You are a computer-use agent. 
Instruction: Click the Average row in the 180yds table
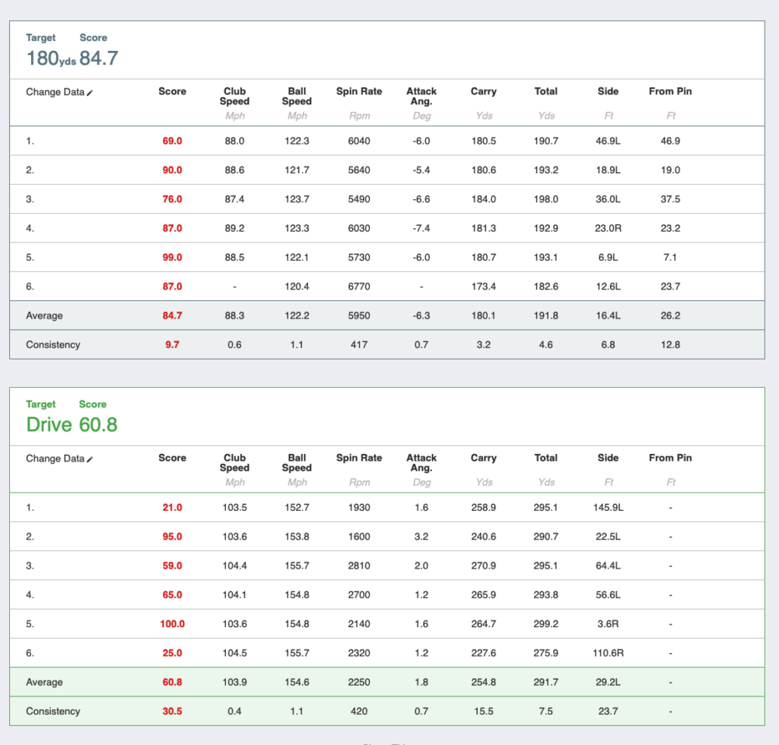pos(44,315)
